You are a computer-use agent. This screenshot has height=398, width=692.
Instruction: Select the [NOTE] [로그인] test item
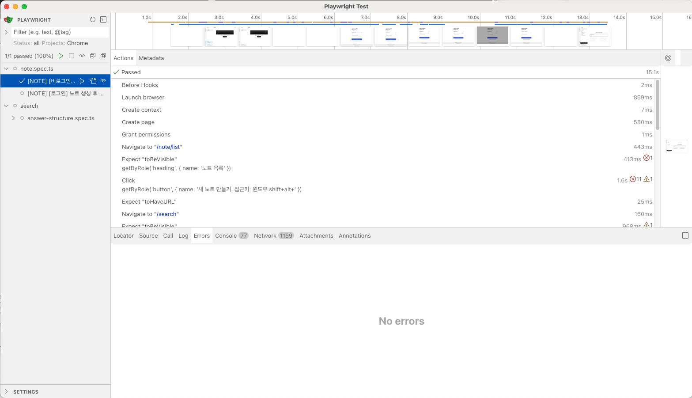coord(56,93)
